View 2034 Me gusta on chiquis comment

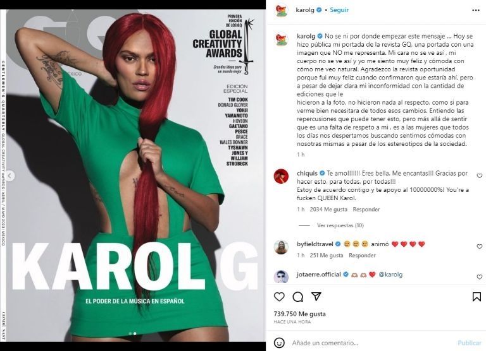click(328, 210)
